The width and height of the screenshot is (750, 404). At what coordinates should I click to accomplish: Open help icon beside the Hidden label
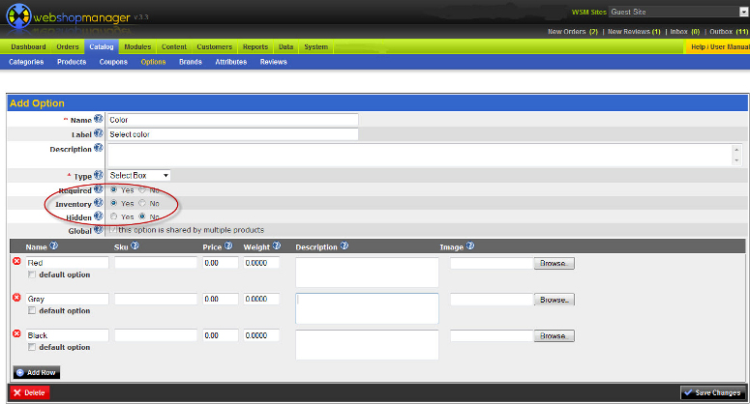click(x=98, y=216)
